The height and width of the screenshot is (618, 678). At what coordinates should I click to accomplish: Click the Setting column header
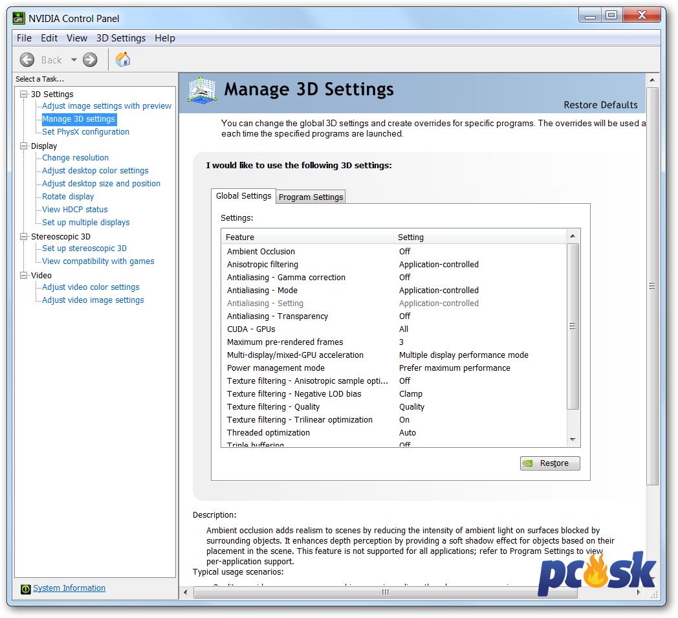(480, 237)
